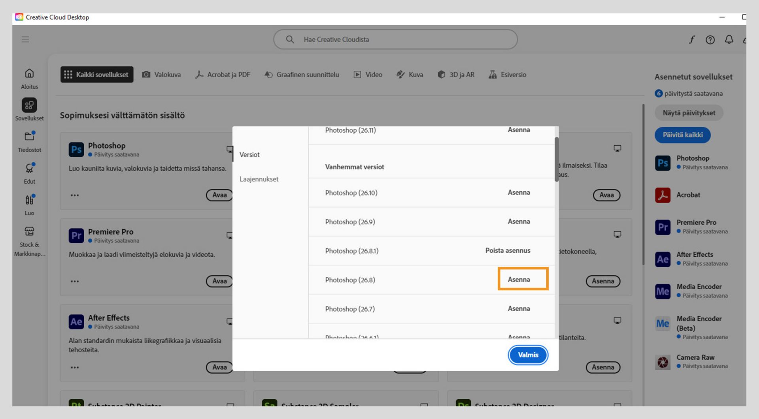Image resolution: width=759 pixels, height=419 pixels.
Task: Install Photoshop (26.8) with Asenna
Action: [519, 280]
